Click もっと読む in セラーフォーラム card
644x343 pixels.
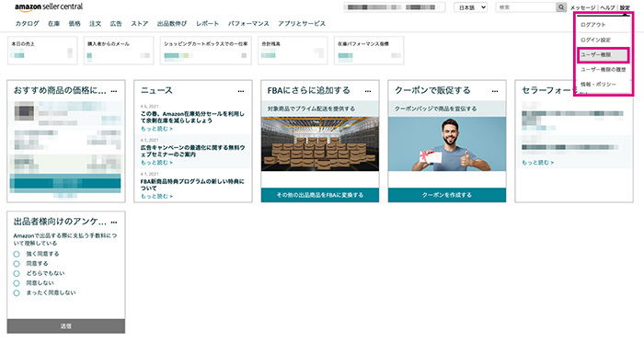pyautogui.click(x=537, y=163)
